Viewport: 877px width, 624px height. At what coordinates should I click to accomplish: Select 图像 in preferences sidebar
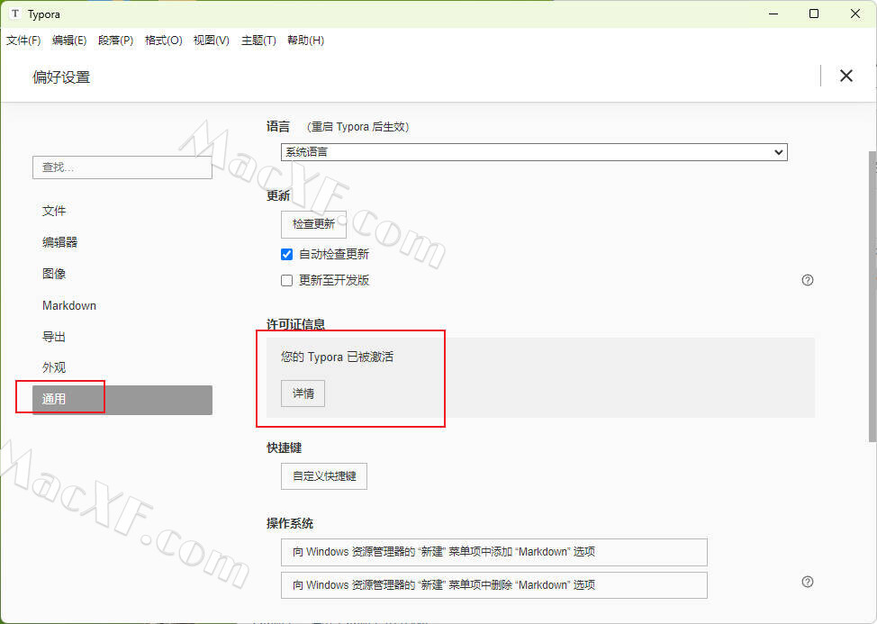click(54, 274)
